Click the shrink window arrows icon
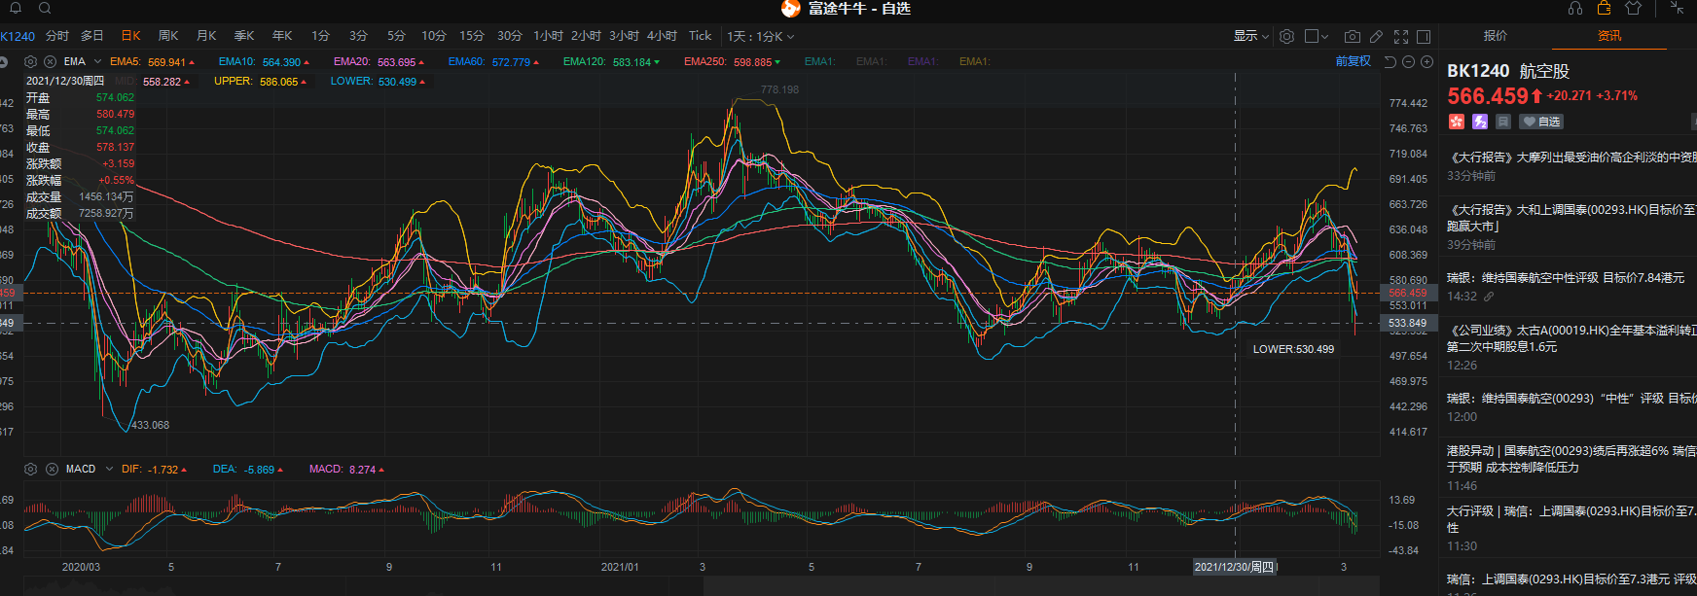The height and width of the screenshot is (596, 1697). point(1677,8)
